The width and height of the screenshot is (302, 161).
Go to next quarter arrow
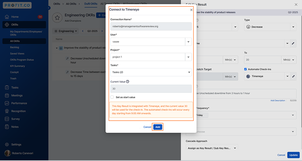pyautogui.click(x=102, y=31)
